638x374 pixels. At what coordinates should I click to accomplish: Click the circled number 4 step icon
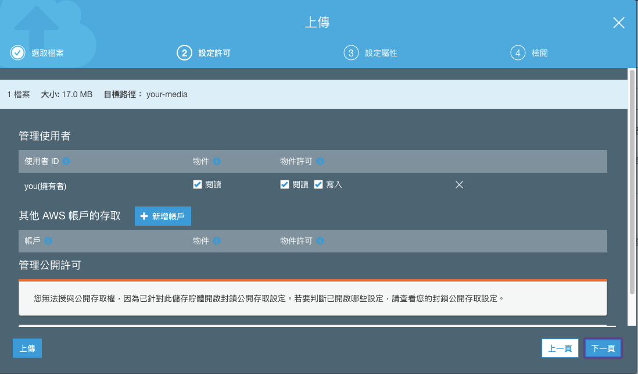pyautogui.click(x=518, y=53)
